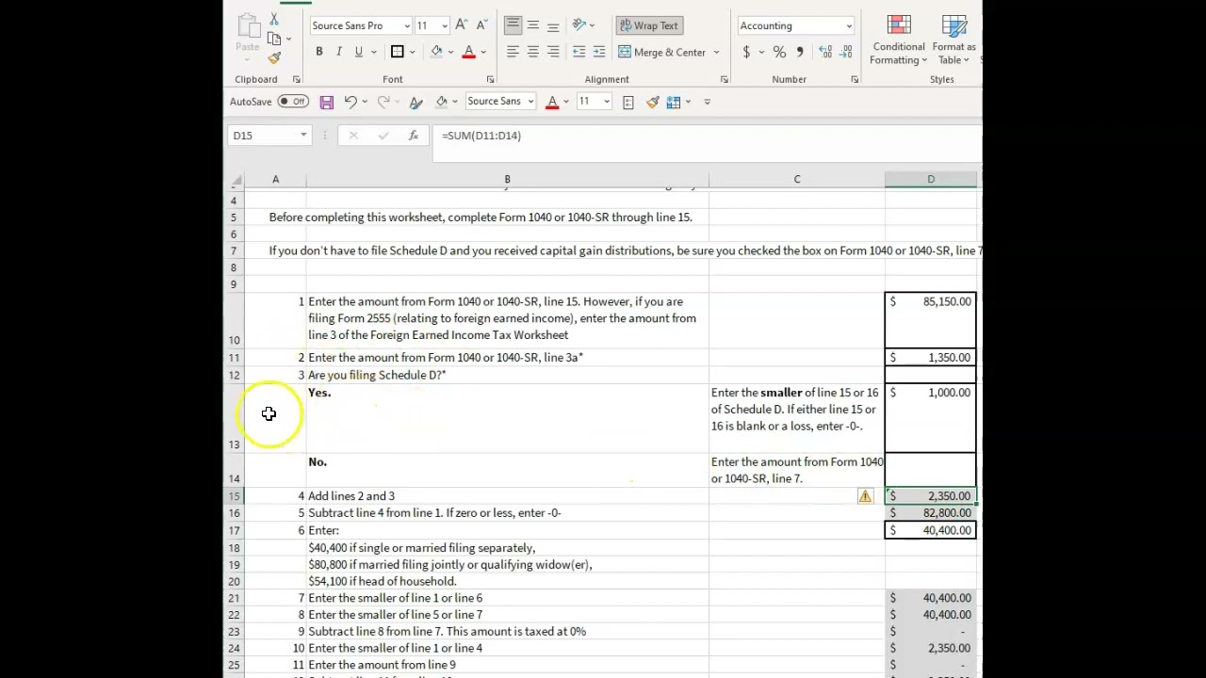The height and width of the screenshot is (678, 1206).
Task: Click the Copy icon in Clipboard group
Action: [x=274, y=39]
